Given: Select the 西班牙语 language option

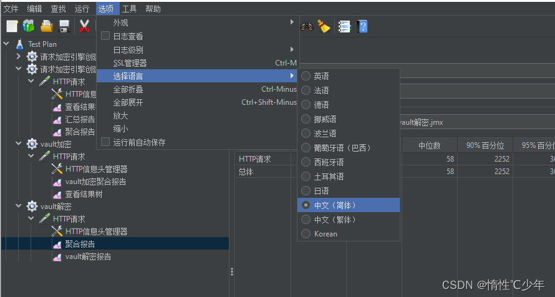Looking at the screenshot, I should [x=349, y=162].
